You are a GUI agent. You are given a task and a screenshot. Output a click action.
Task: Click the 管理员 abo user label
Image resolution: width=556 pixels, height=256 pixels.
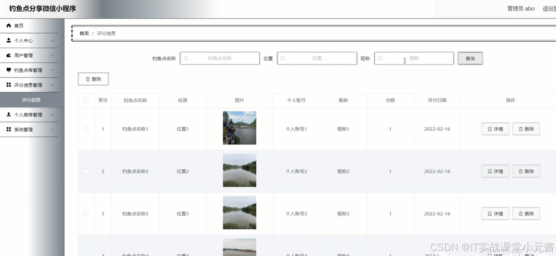[521, 9]
